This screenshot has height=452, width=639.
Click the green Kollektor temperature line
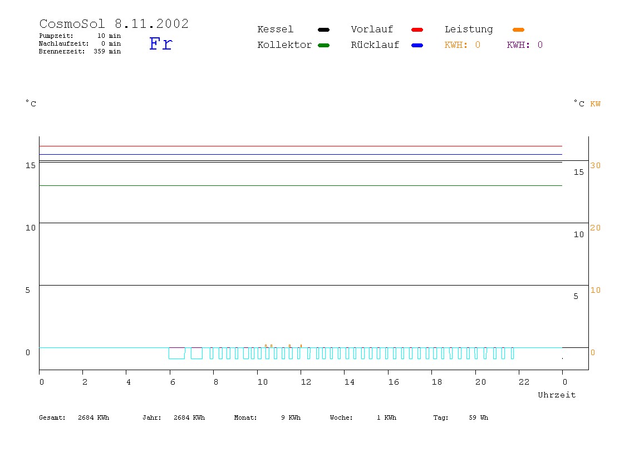pyautogui.click(x=301, y=185)
